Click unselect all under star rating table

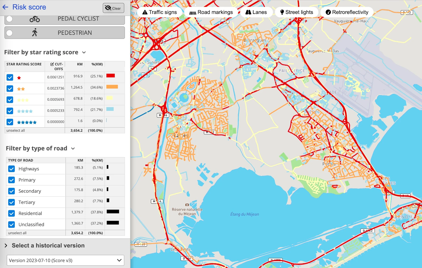pos(16,130)
